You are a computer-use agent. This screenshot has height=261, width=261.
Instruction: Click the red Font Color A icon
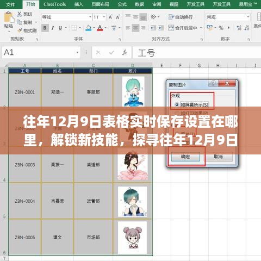[100, 28]
